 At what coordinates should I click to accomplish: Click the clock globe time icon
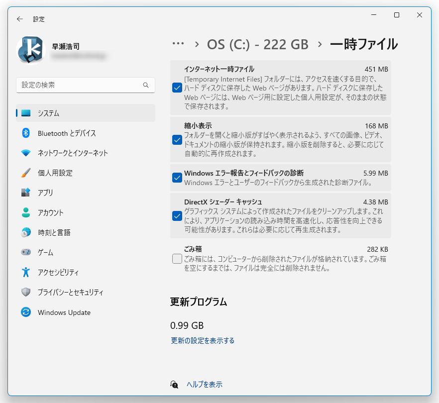[26, 232]
